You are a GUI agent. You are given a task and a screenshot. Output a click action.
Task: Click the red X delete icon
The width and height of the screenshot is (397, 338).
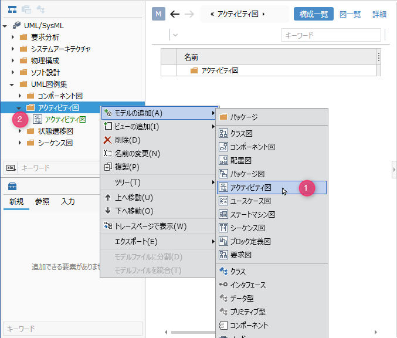tap(107, 140)
